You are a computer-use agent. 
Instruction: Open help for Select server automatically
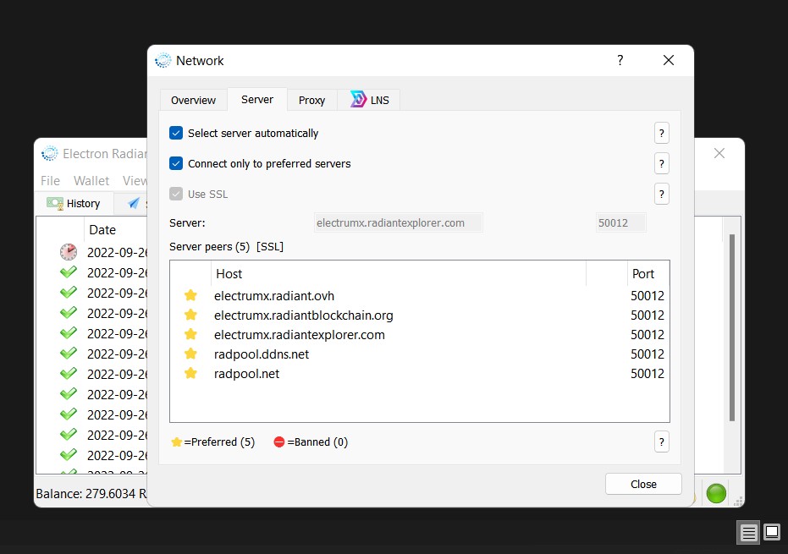point(661,133)
